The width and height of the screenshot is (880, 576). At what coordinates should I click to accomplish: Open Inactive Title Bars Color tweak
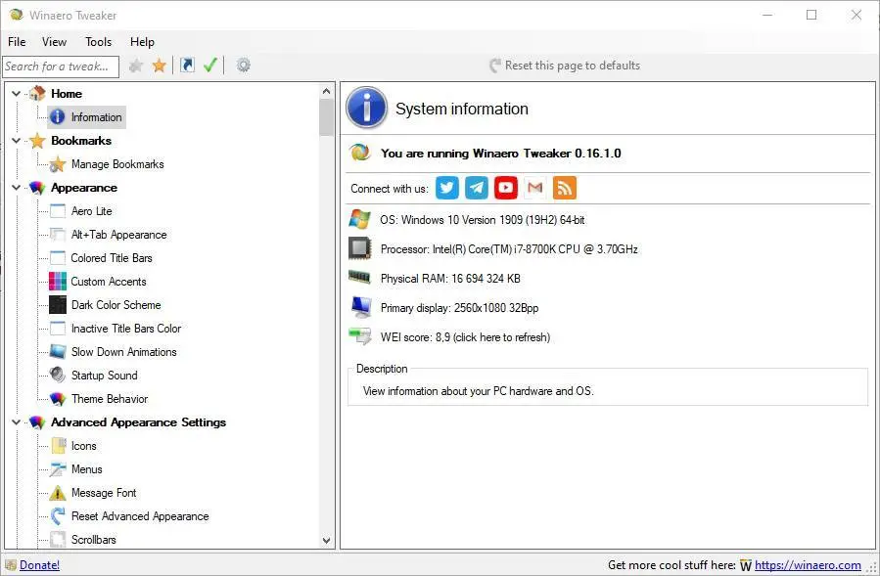tap(125, 330)
